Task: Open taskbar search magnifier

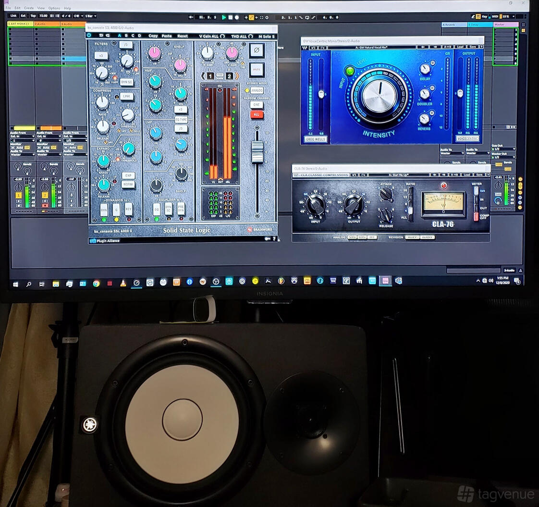Action: 29,284
